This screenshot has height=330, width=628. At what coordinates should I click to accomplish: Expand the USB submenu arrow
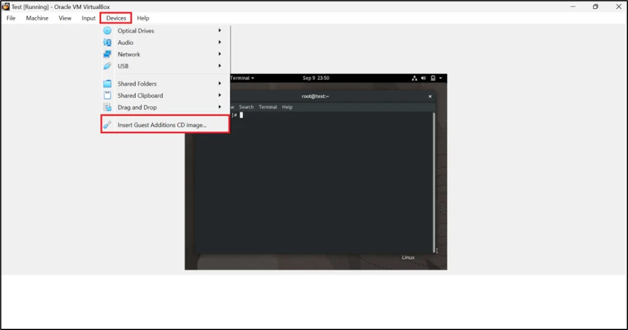point(220,66)
